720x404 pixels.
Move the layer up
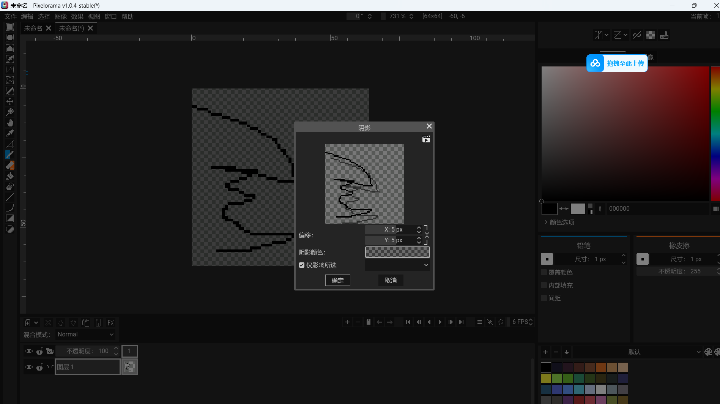[x=61, y=323]
